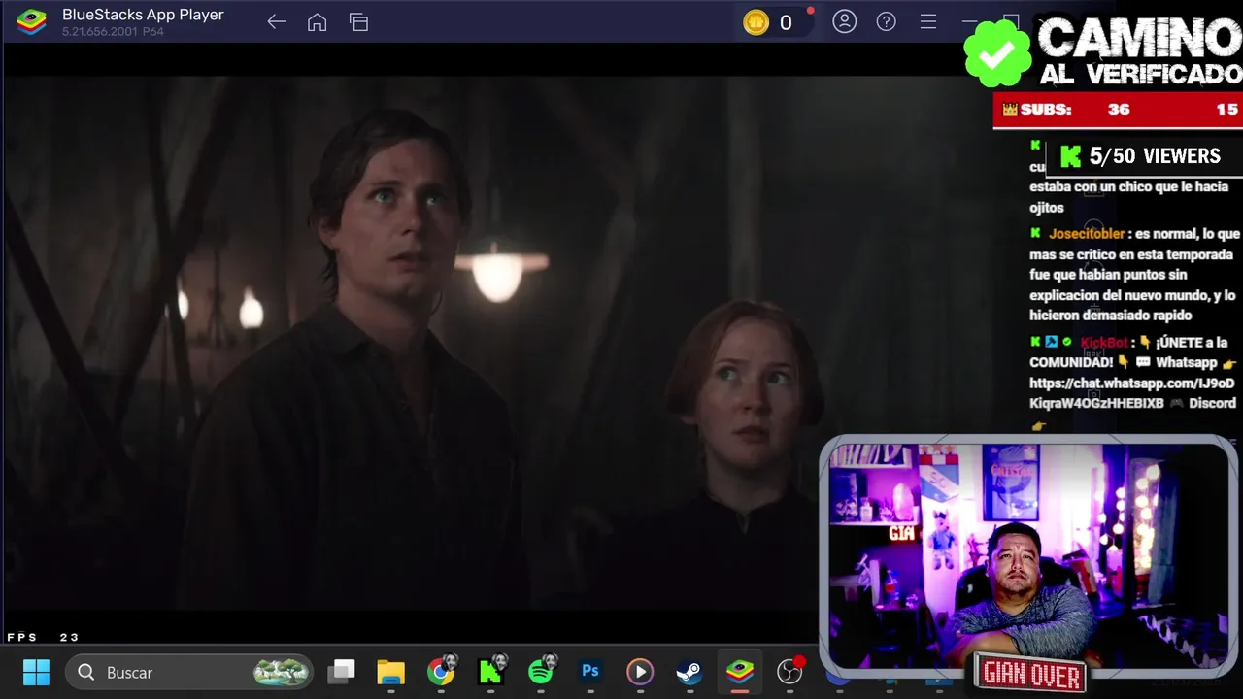Viewport: 1243px width, 699px height.
Task: Open BlueStacks help
Action: pyautogui.click(x=886, y=21)
